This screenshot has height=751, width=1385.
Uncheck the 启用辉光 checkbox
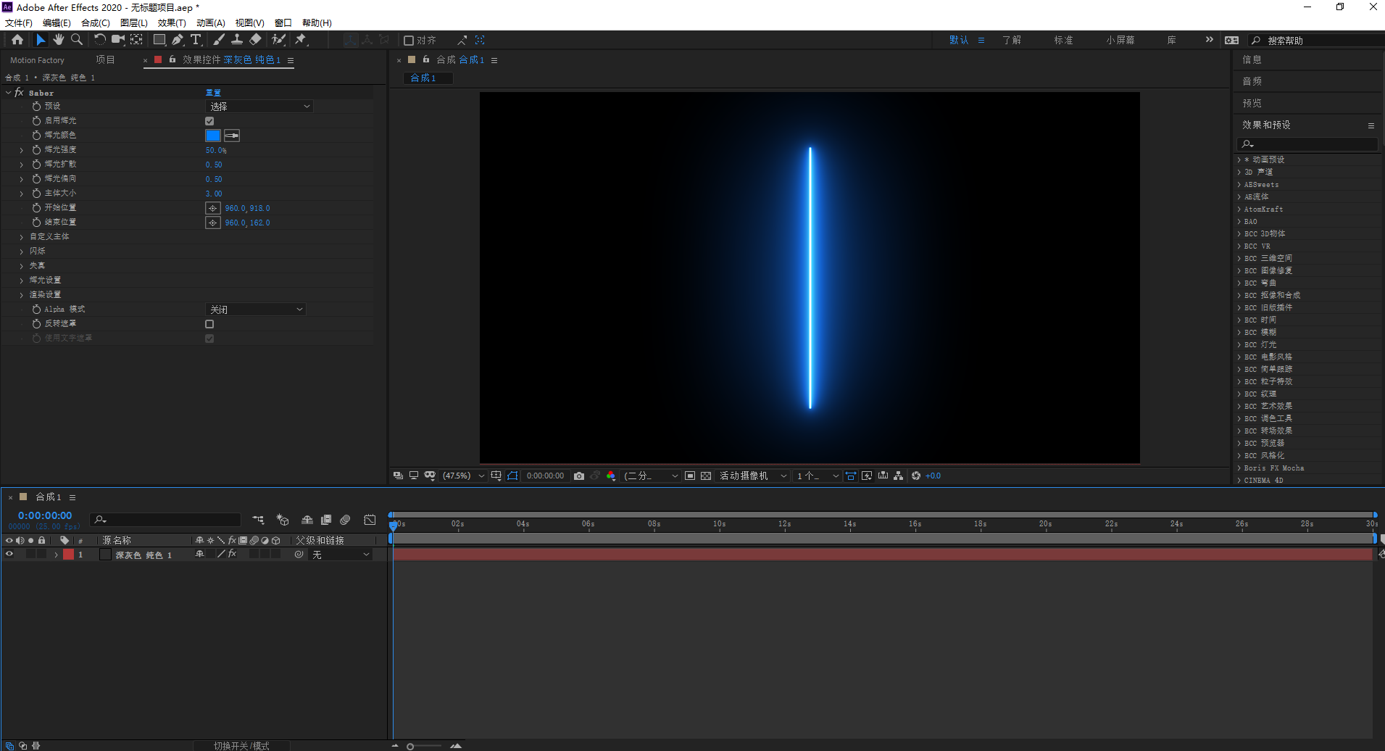click(x=209, y=121)
